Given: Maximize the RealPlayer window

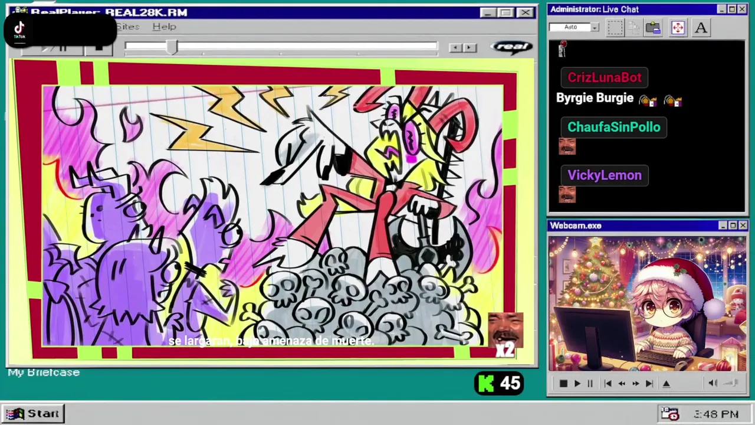Looking at the screenshot, I should (x=506, y=12).
